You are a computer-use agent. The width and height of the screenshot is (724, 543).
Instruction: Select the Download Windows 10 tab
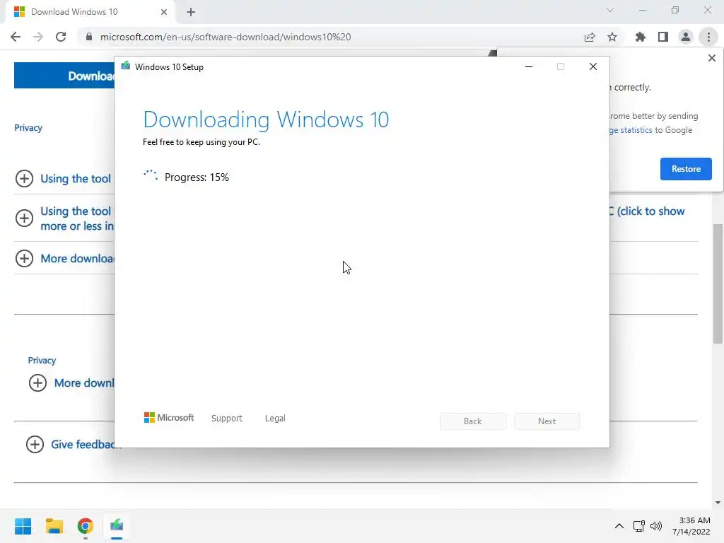click(90, 12)
